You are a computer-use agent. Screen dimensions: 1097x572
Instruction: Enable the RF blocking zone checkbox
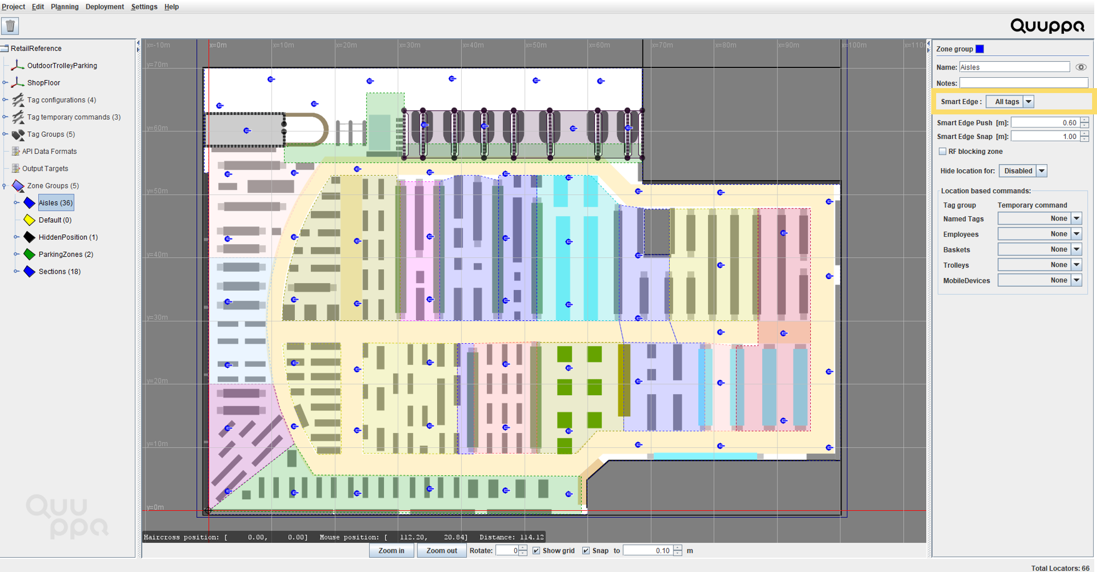point(942,152)
